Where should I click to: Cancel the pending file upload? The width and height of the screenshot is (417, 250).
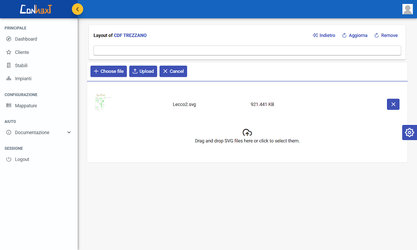pos(173,71)
